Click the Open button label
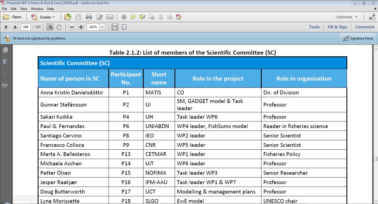The image size is (378, 204). click(17, 17)
